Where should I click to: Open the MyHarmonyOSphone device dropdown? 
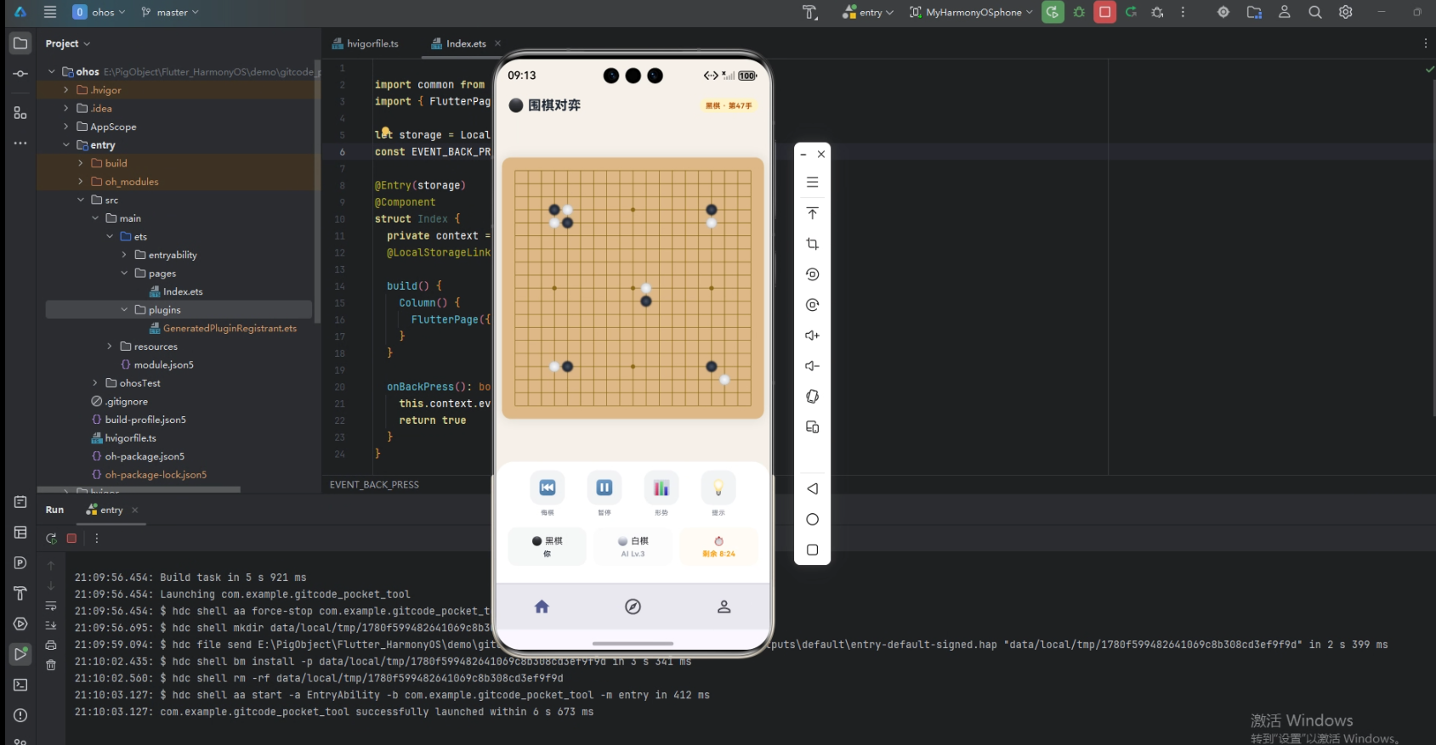click(971, 12)
